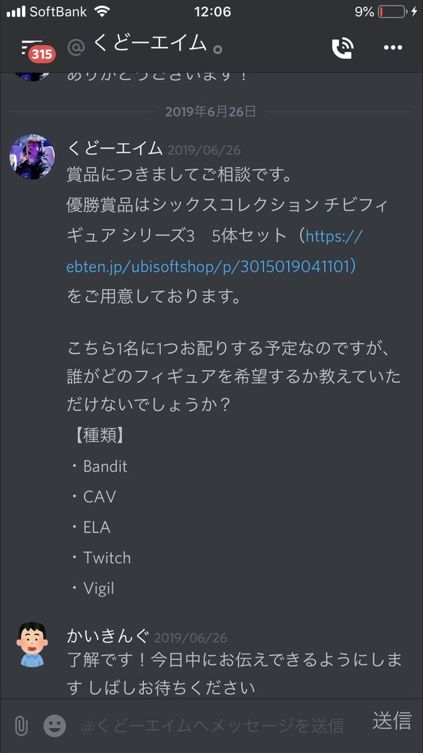Image resolution: width=423 pixels, height=753 pixels.
Task: Open the channel list hamburger menu
Action: (32, 46)
